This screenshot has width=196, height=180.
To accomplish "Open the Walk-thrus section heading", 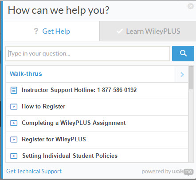I will pos(26,74).
